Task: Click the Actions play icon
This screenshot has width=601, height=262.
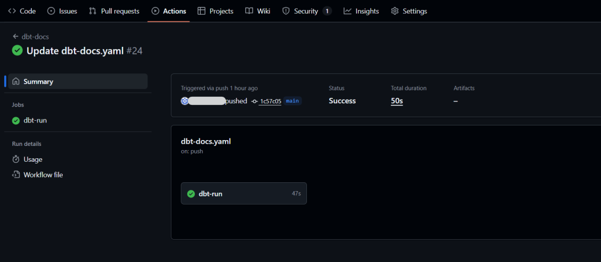Action: pos(155,11)
